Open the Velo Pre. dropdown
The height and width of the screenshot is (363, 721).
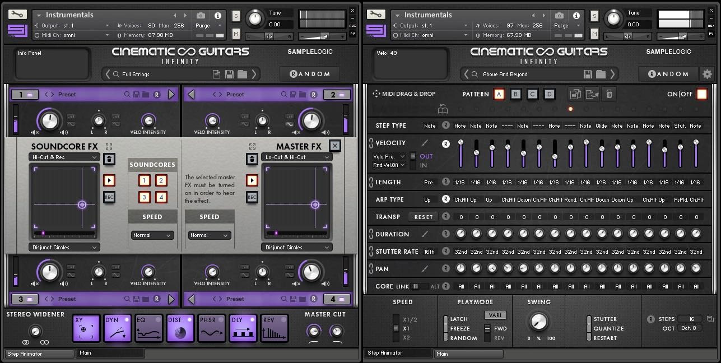389,156
